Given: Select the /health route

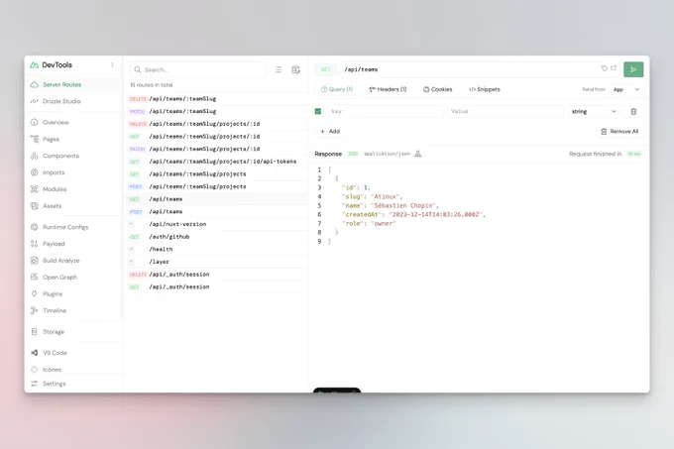Looking at the screenshot, I should (x=217, y=249).
